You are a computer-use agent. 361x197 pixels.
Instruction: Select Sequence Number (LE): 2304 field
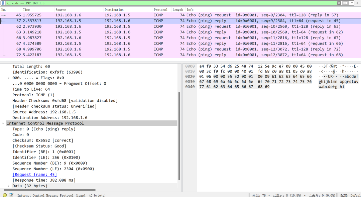(x=53, y=169)
